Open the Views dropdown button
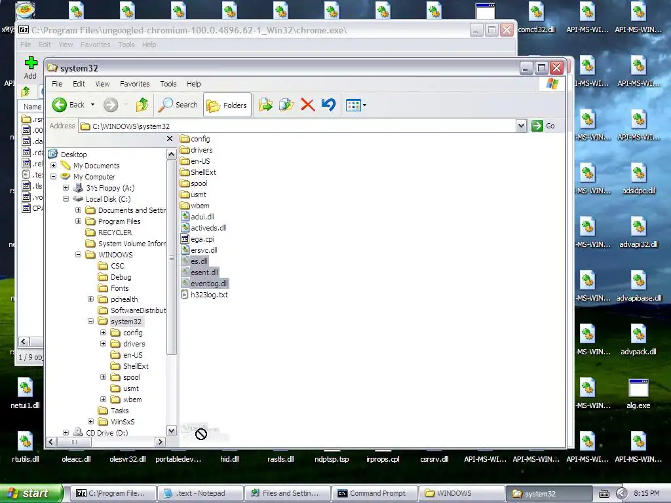This screenshot has height=503, width=671. coord(356,105)
